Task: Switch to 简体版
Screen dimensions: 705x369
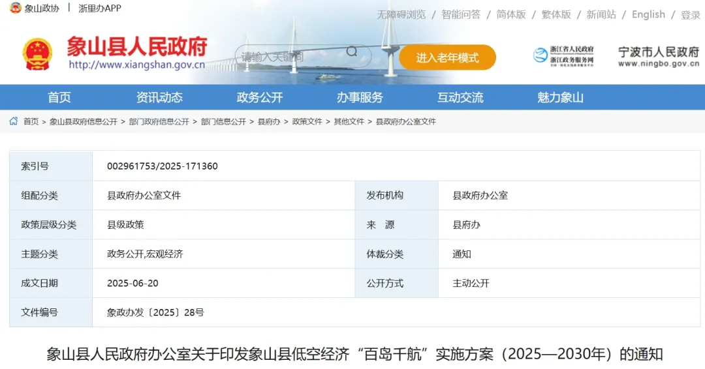Action: [510, 14]
